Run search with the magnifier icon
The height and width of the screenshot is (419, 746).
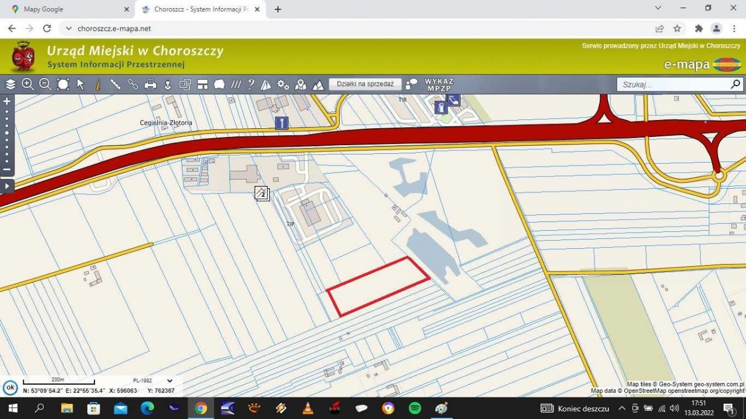click(736, 84)
